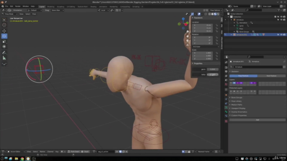Open Tool properties tab
Viewport: 287px width, 161px height.
point(226,63)
